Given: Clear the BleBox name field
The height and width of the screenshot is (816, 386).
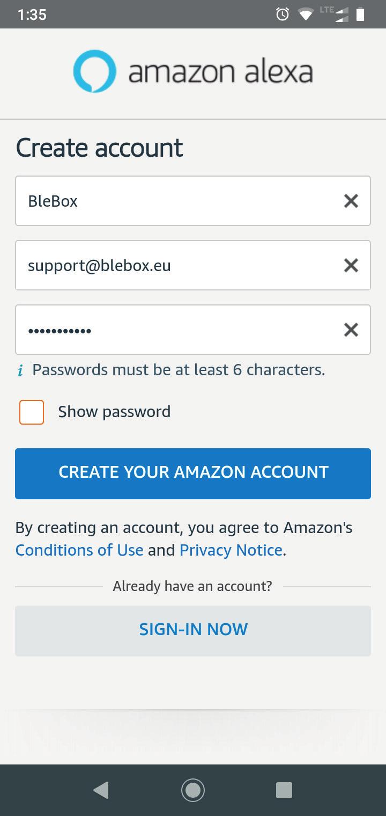Looking at the screenshot, I should (x=351, y=201).
